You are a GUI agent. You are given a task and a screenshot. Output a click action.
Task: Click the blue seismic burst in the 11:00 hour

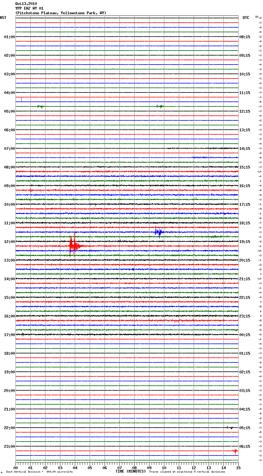(159, 232)
